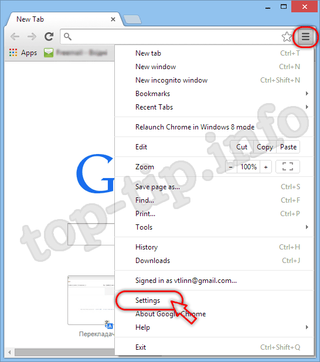The height and width of the screenshot is (362, 320).
Task: Choose Relaunch Chrome in Windows 8 mode
Action: 214,127
